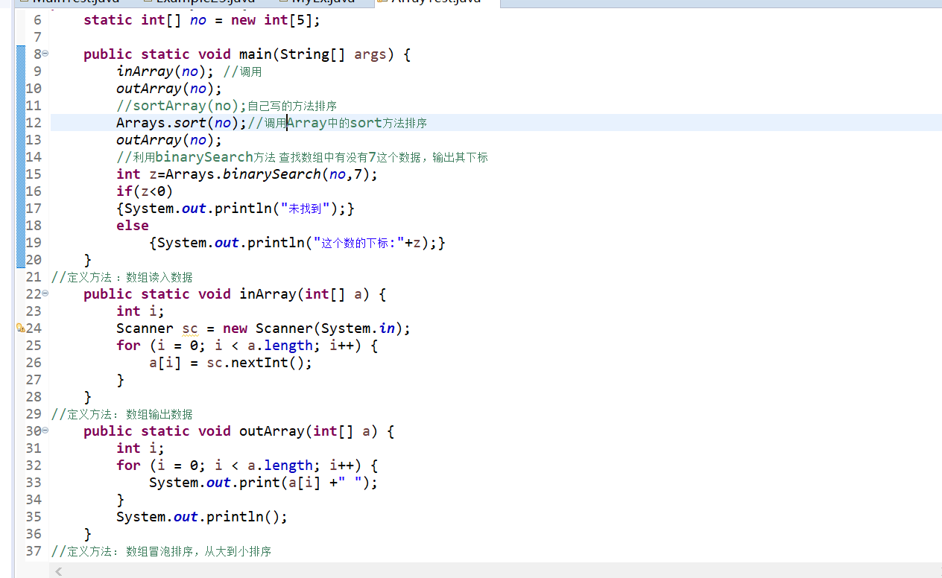This screenshot has height=578, width=942.
Task: Click line number 28 in the gutter
Action: coord(34,397)
